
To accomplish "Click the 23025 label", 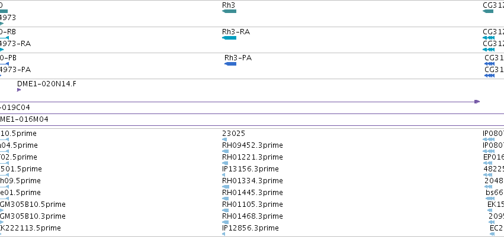I will (233, 134).
